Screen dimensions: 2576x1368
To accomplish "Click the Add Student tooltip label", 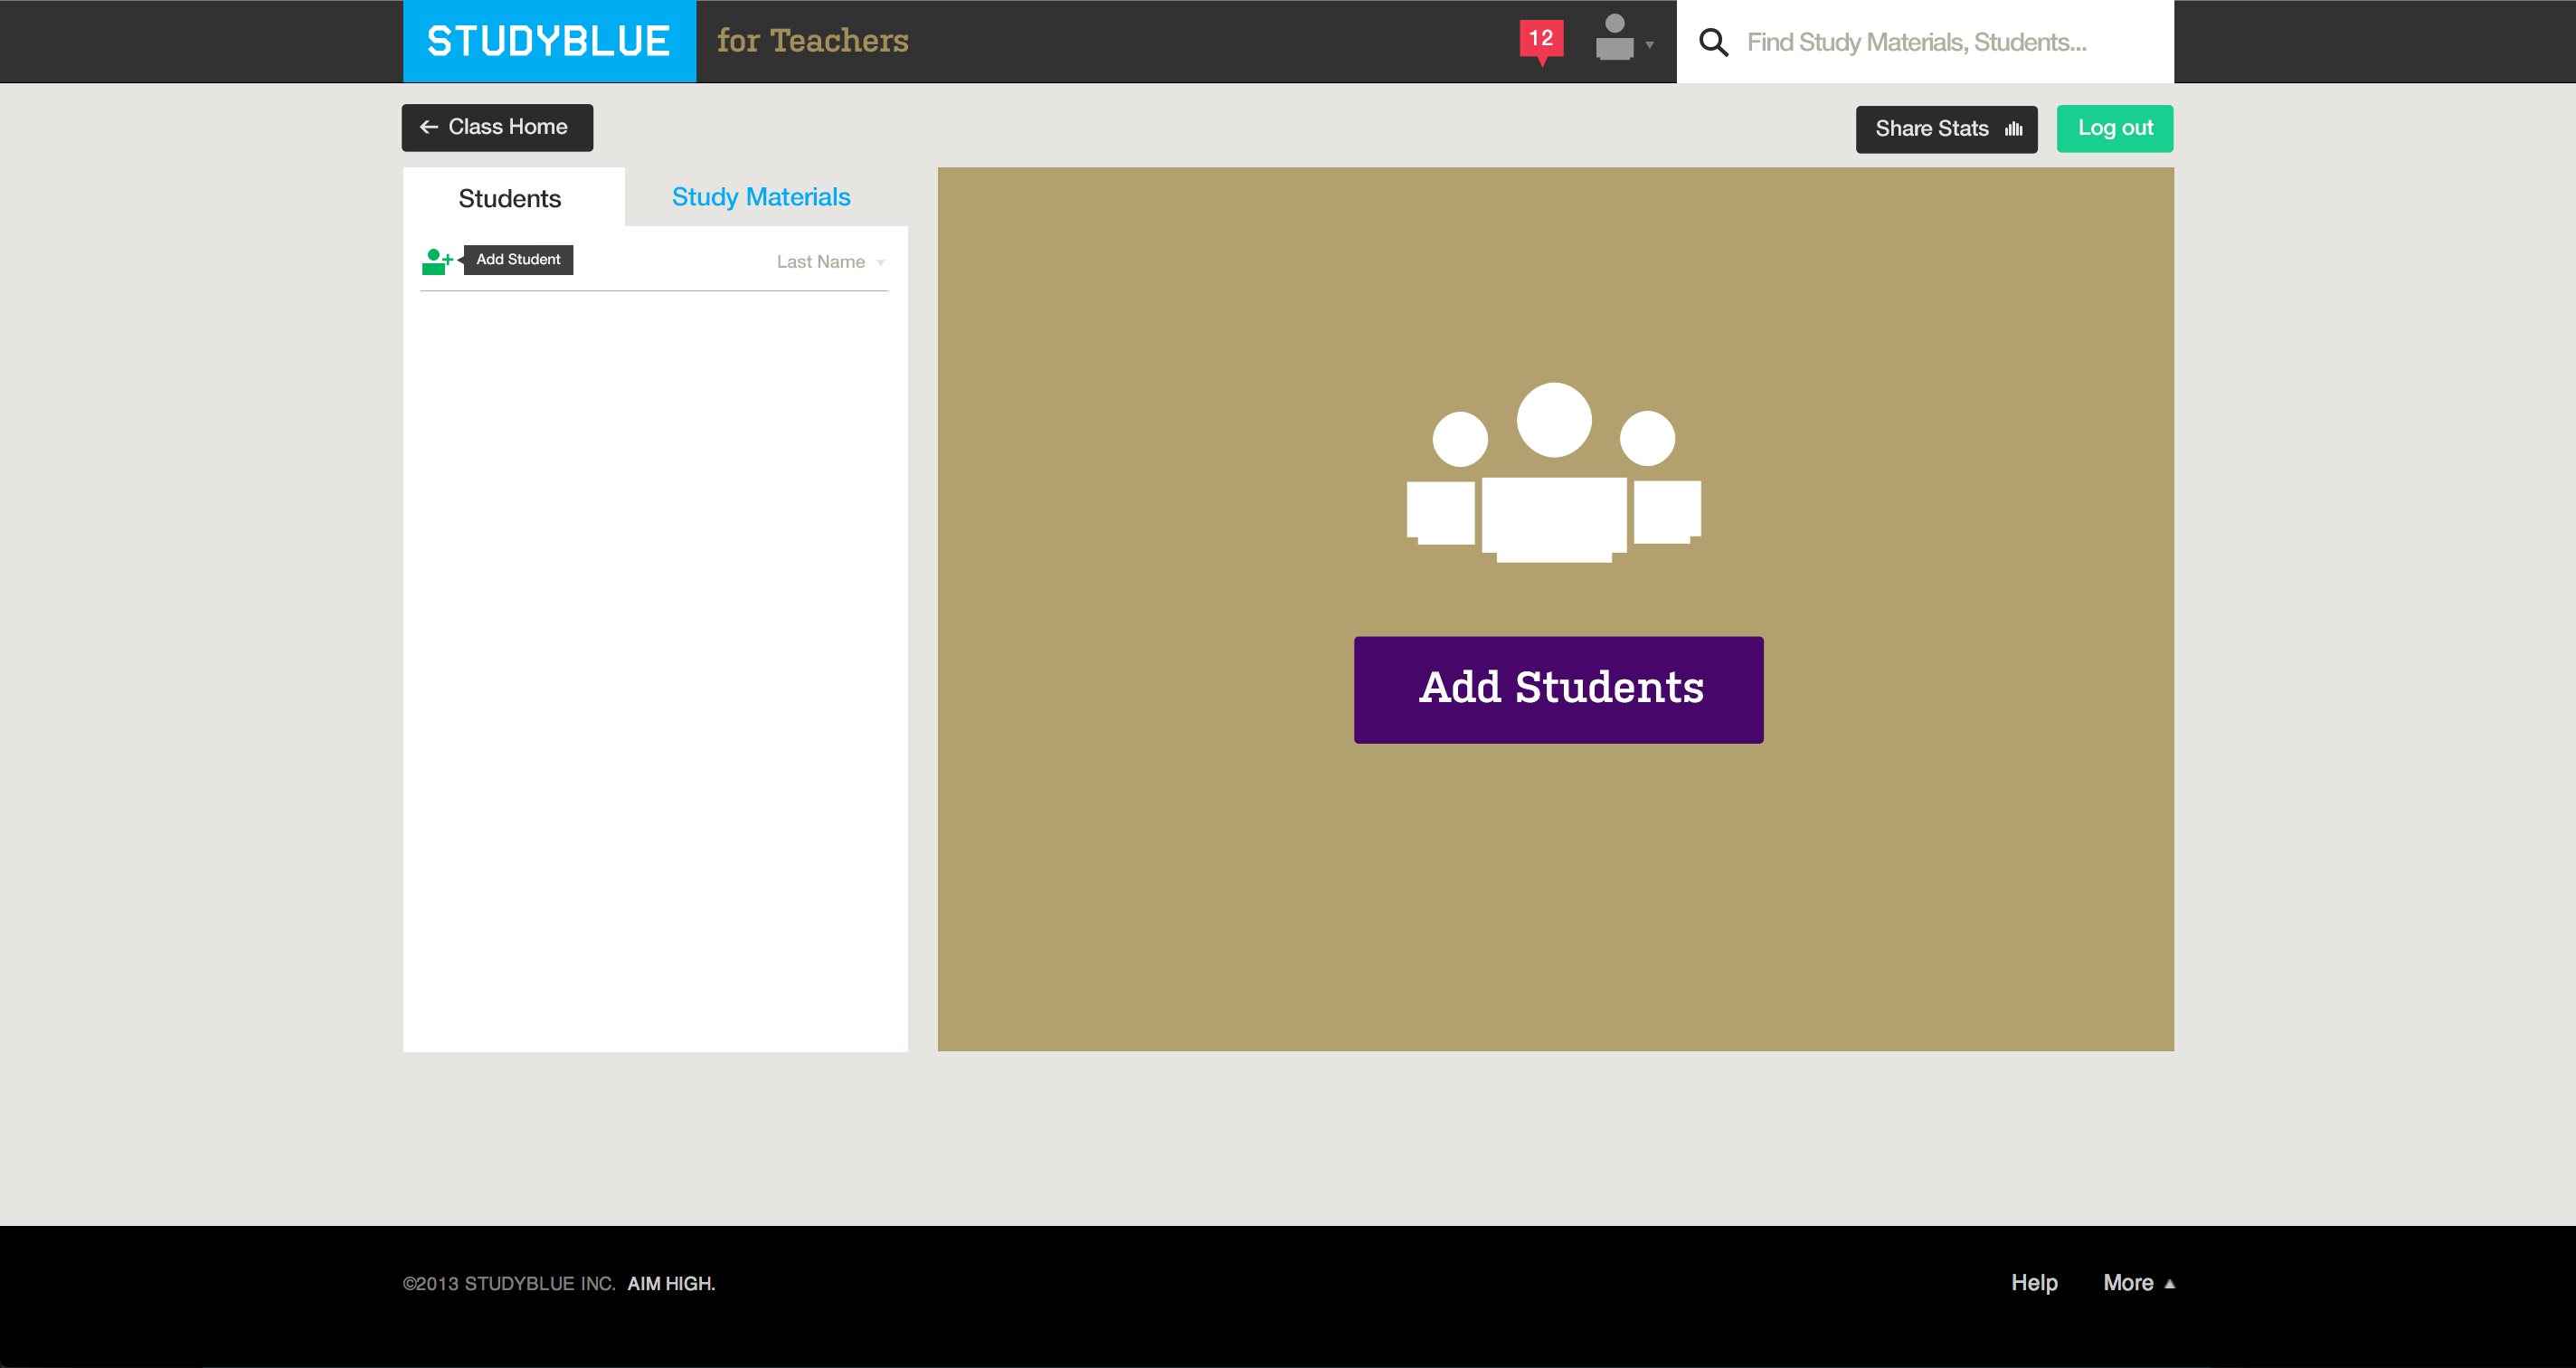I will 518,259.
